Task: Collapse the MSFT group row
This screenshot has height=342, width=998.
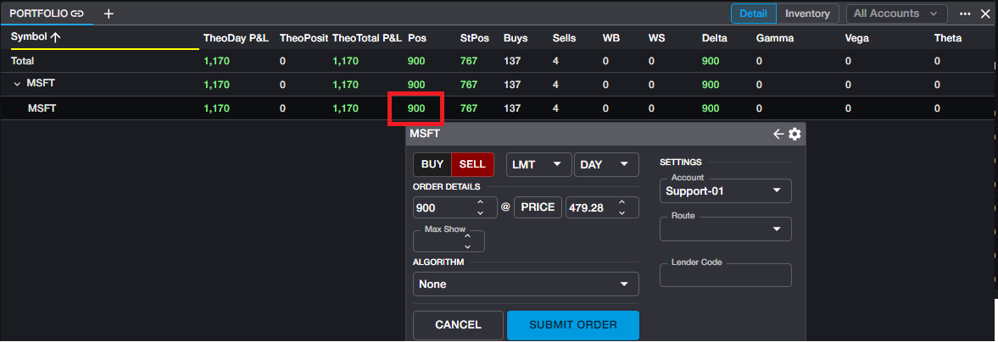Action: pos(17,84)
